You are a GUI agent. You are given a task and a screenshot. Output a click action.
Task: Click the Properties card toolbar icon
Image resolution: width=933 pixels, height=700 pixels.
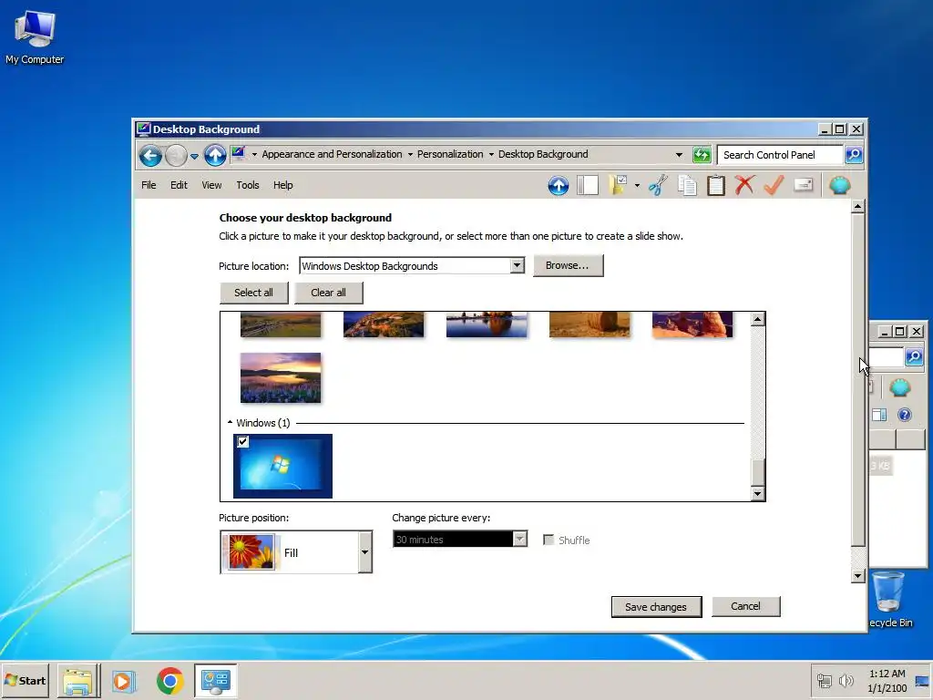804,184
